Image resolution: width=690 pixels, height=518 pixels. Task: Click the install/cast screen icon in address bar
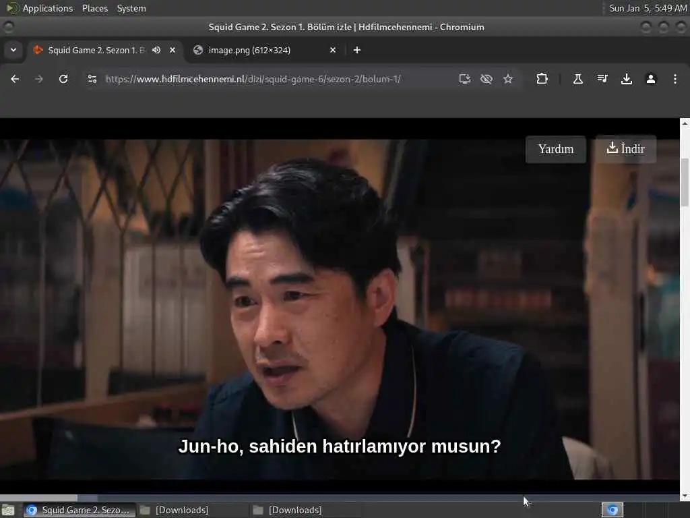[465, 79]
